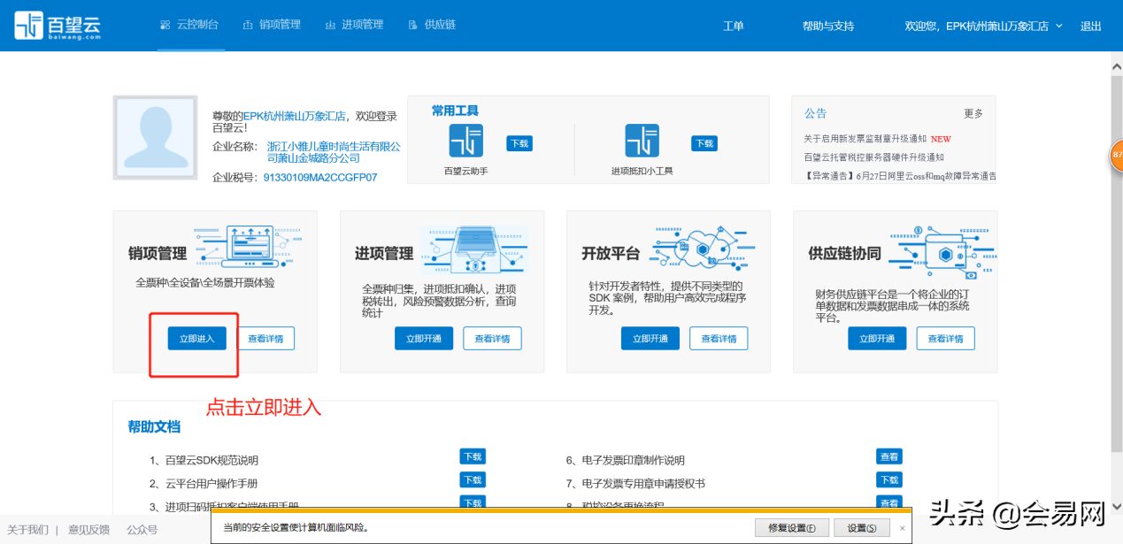Click 退出 to log out

point(1091,26)
